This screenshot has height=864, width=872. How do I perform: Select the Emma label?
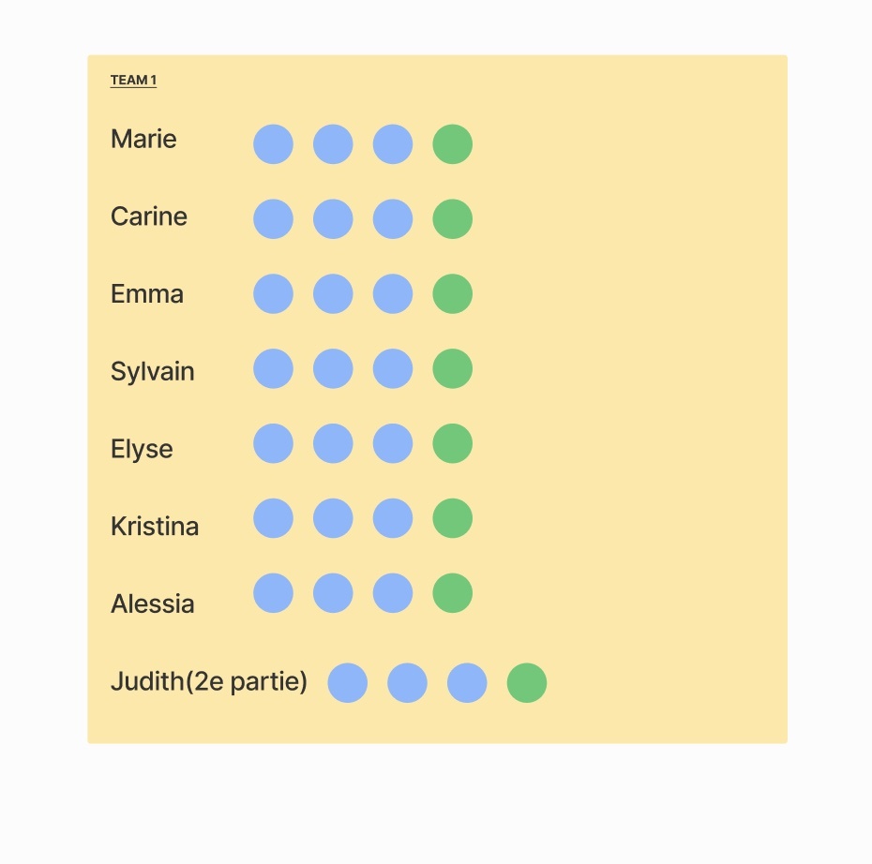coord(147,294)
